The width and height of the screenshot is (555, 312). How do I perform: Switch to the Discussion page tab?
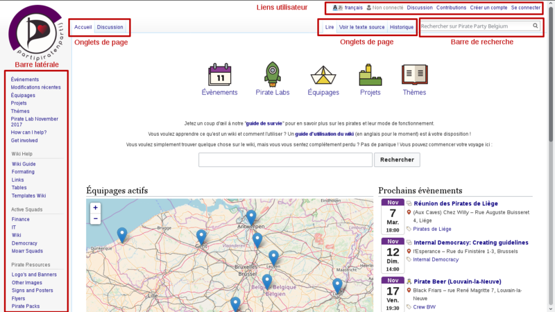coord(110,27)
